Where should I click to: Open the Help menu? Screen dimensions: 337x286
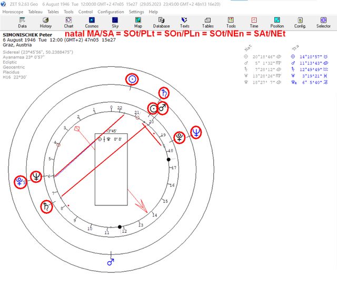[x=153, y=12]
